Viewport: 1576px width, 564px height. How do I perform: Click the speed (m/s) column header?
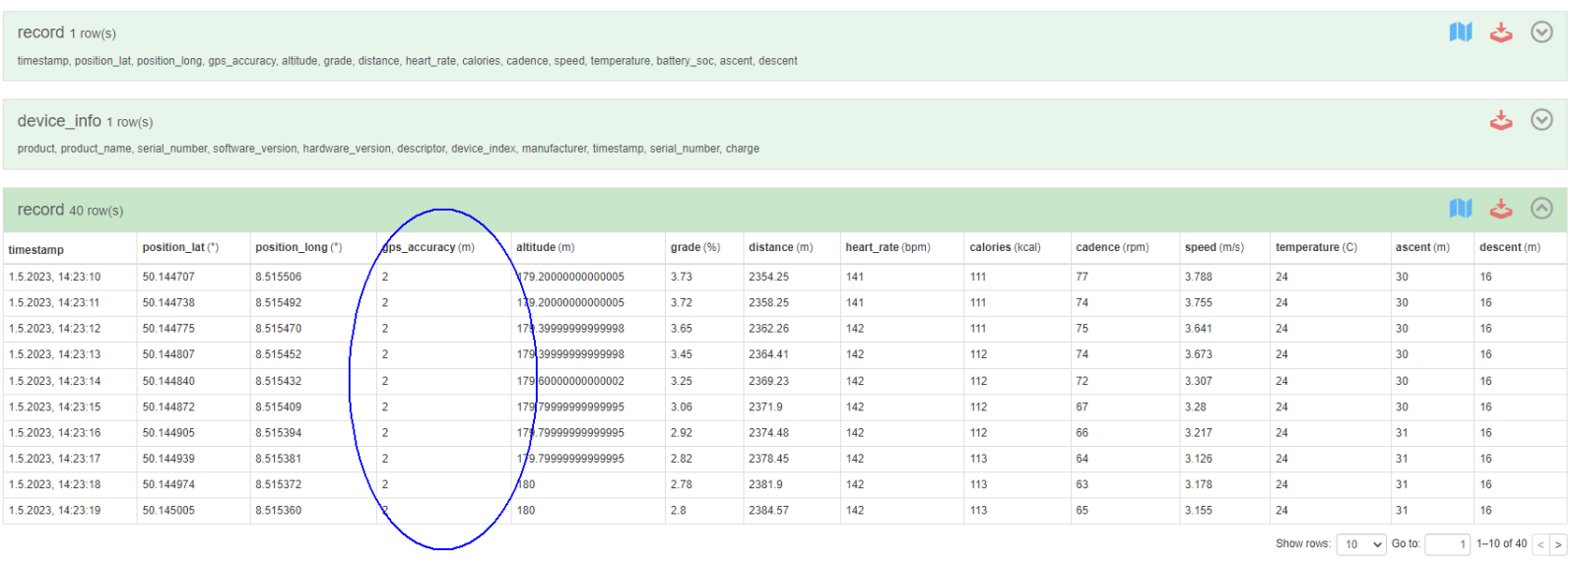(1214, 248)
